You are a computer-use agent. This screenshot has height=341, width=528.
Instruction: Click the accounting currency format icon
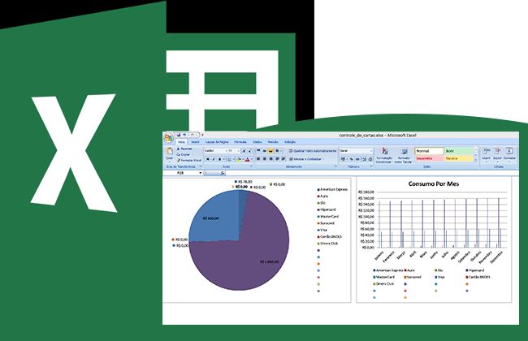click(x=343, y=159)
